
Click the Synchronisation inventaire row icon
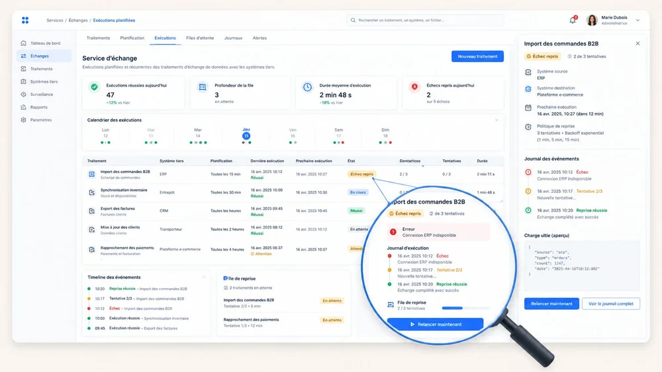[x=91, y=192]
